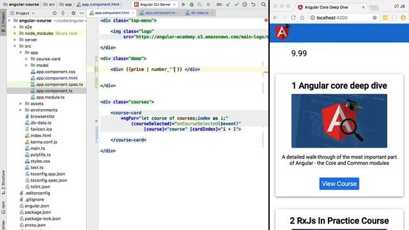Open Project panel settings gear
The width and height of the screenshot is (409, 230).
[73, 13]
